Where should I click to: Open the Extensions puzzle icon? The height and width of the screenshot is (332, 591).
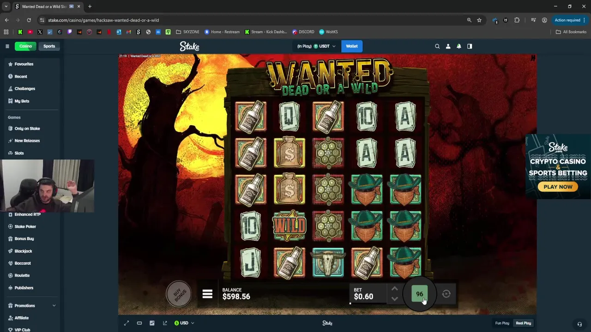(x=517, y=20)
